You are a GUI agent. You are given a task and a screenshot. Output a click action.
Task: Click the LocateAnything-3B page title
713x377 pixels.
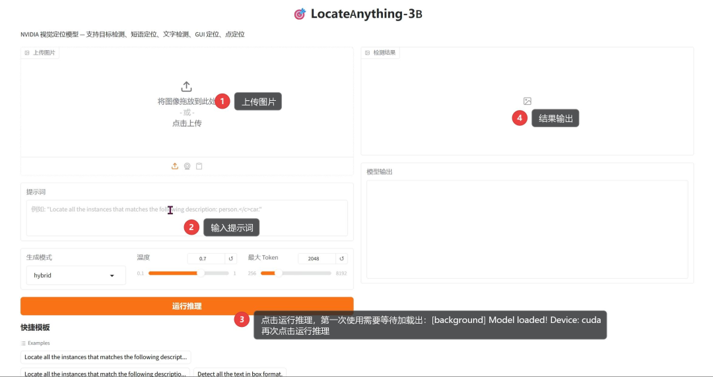(x=366, y=14)
